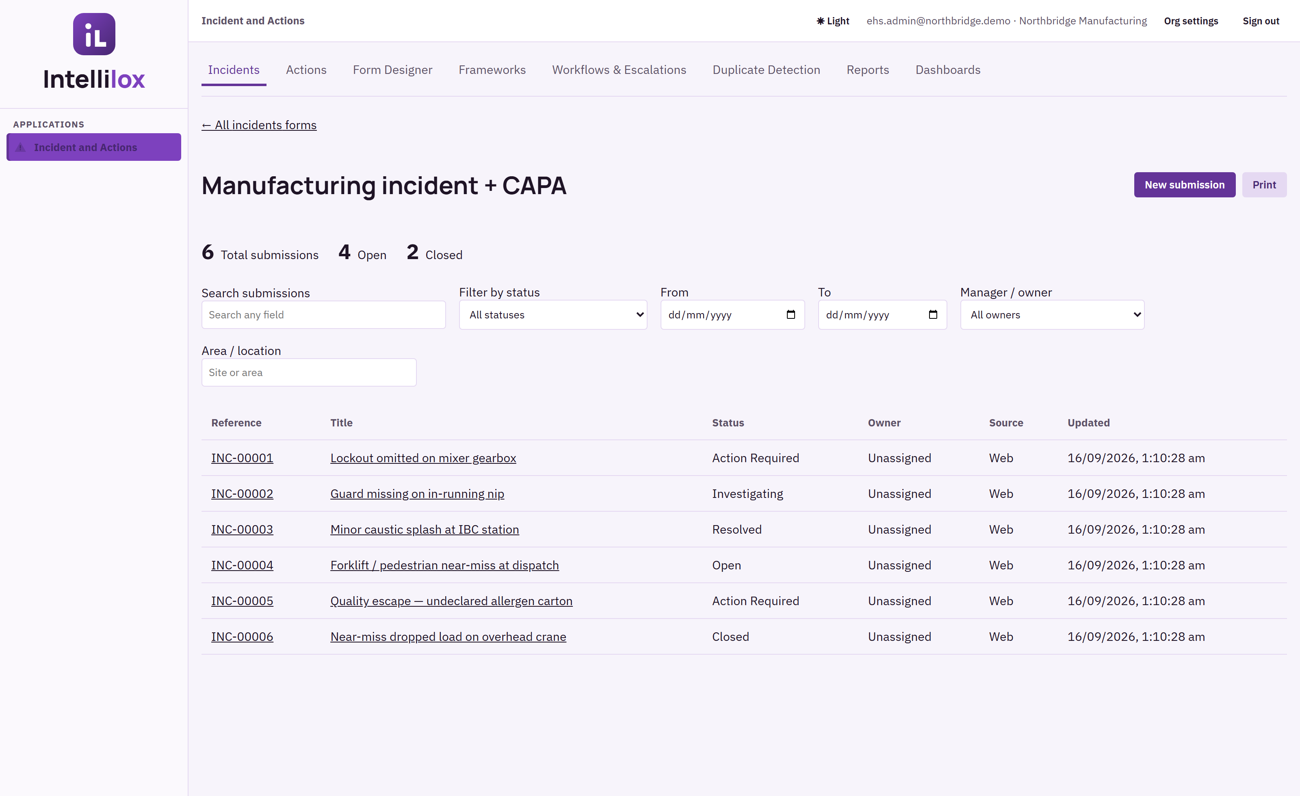Image resolution: width=1300 pixels, height=796 pixels.
Task: Click the Resolved status of INC-00003
Action: click(x=737, y=530)
